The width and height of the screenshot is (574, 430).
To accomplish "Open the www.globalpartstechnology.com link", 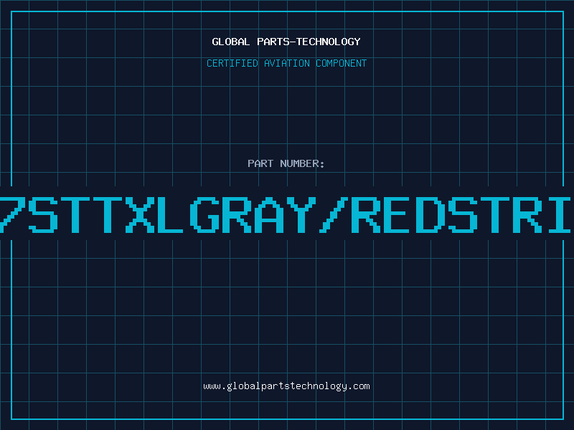I will (x=286, y=386).
